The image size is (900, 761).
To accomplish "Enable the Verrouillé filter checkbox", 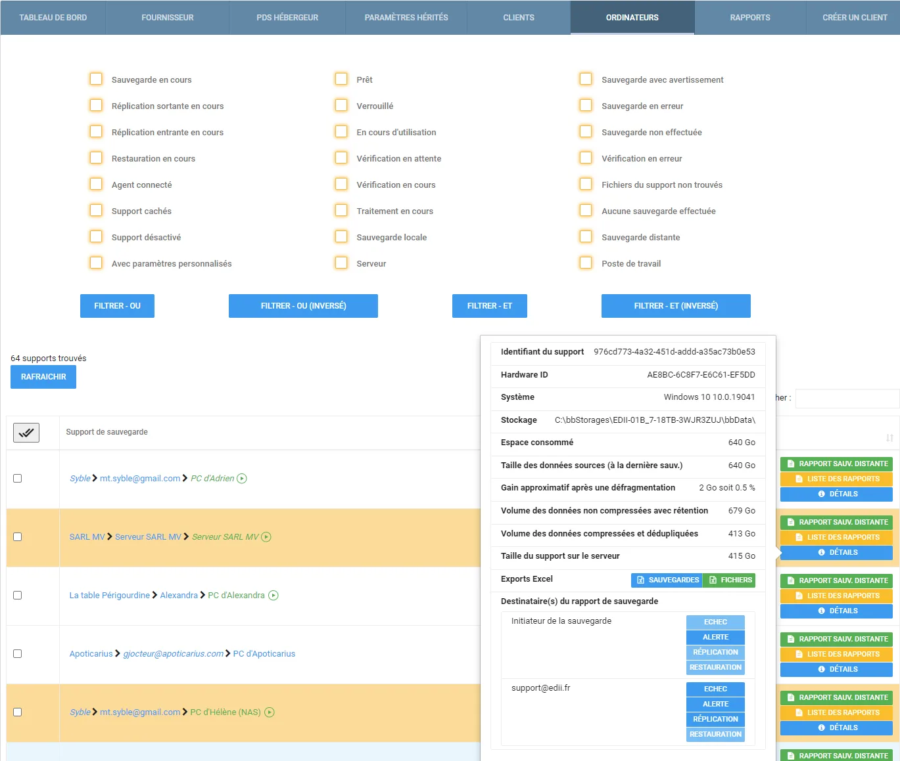I will pyautogui.click(x=341, y=105).
